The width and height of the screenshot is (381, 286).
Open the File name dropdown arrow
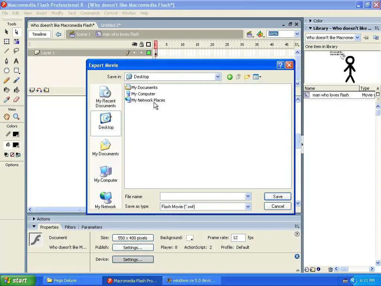point(248,196)
